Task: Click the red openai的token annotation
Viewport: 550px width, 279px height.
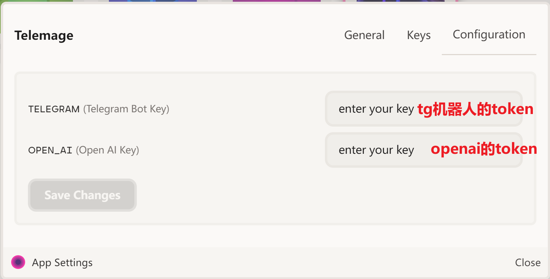Action: pos(484,149)
